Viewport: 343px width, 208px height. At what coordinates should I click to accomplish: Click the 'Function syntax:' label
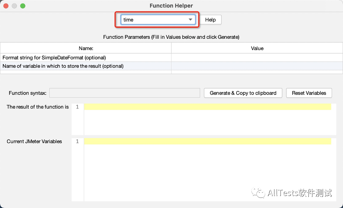pyautogui.click(x=27, y=93)
